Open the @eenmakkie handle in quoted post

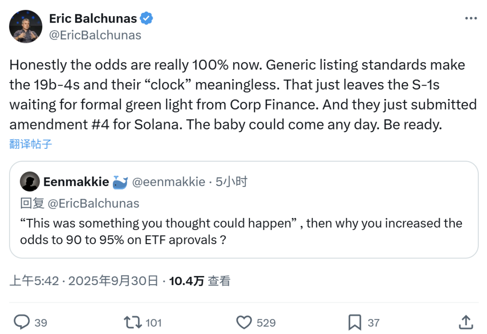169,182
